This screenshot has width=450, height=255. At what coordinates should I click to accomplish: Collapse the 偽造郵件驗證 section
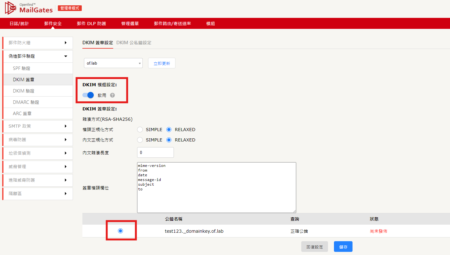point(37,56)
